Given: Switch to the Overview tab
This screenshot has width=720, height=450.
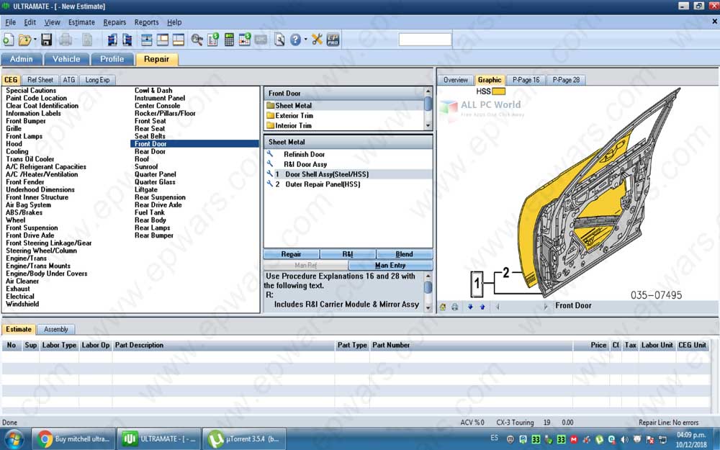Looking at the screenshot, I should (456, 80).
